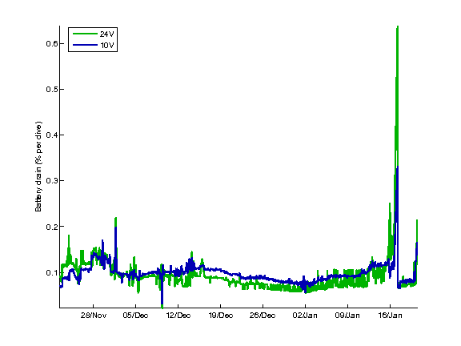461x346 pixels.
Task: Click the 0.1 y-axis tick label
Action: (51, 272)
